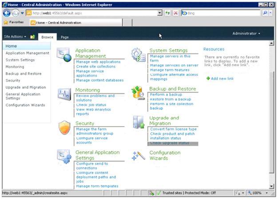Open the search provider dropdown arrow

pos(271,13)
